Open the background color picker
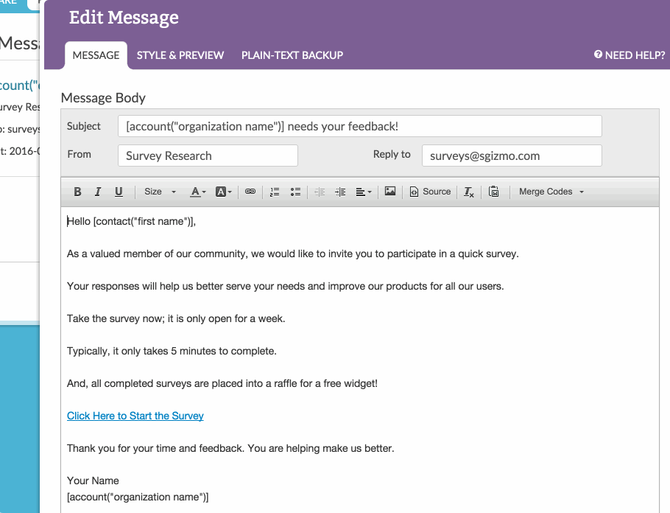670x513 pixels. pyautogui.click(x=223, y=192)
